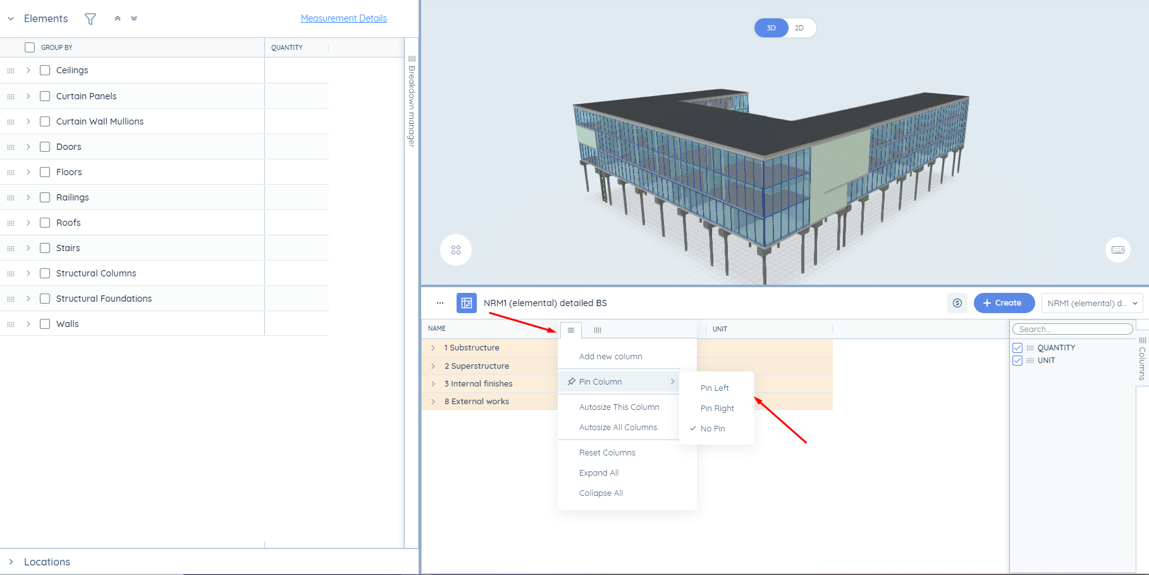Click drag handle next to Floors row
This screenshot has height=575, width=1149.
click(11, 172)
